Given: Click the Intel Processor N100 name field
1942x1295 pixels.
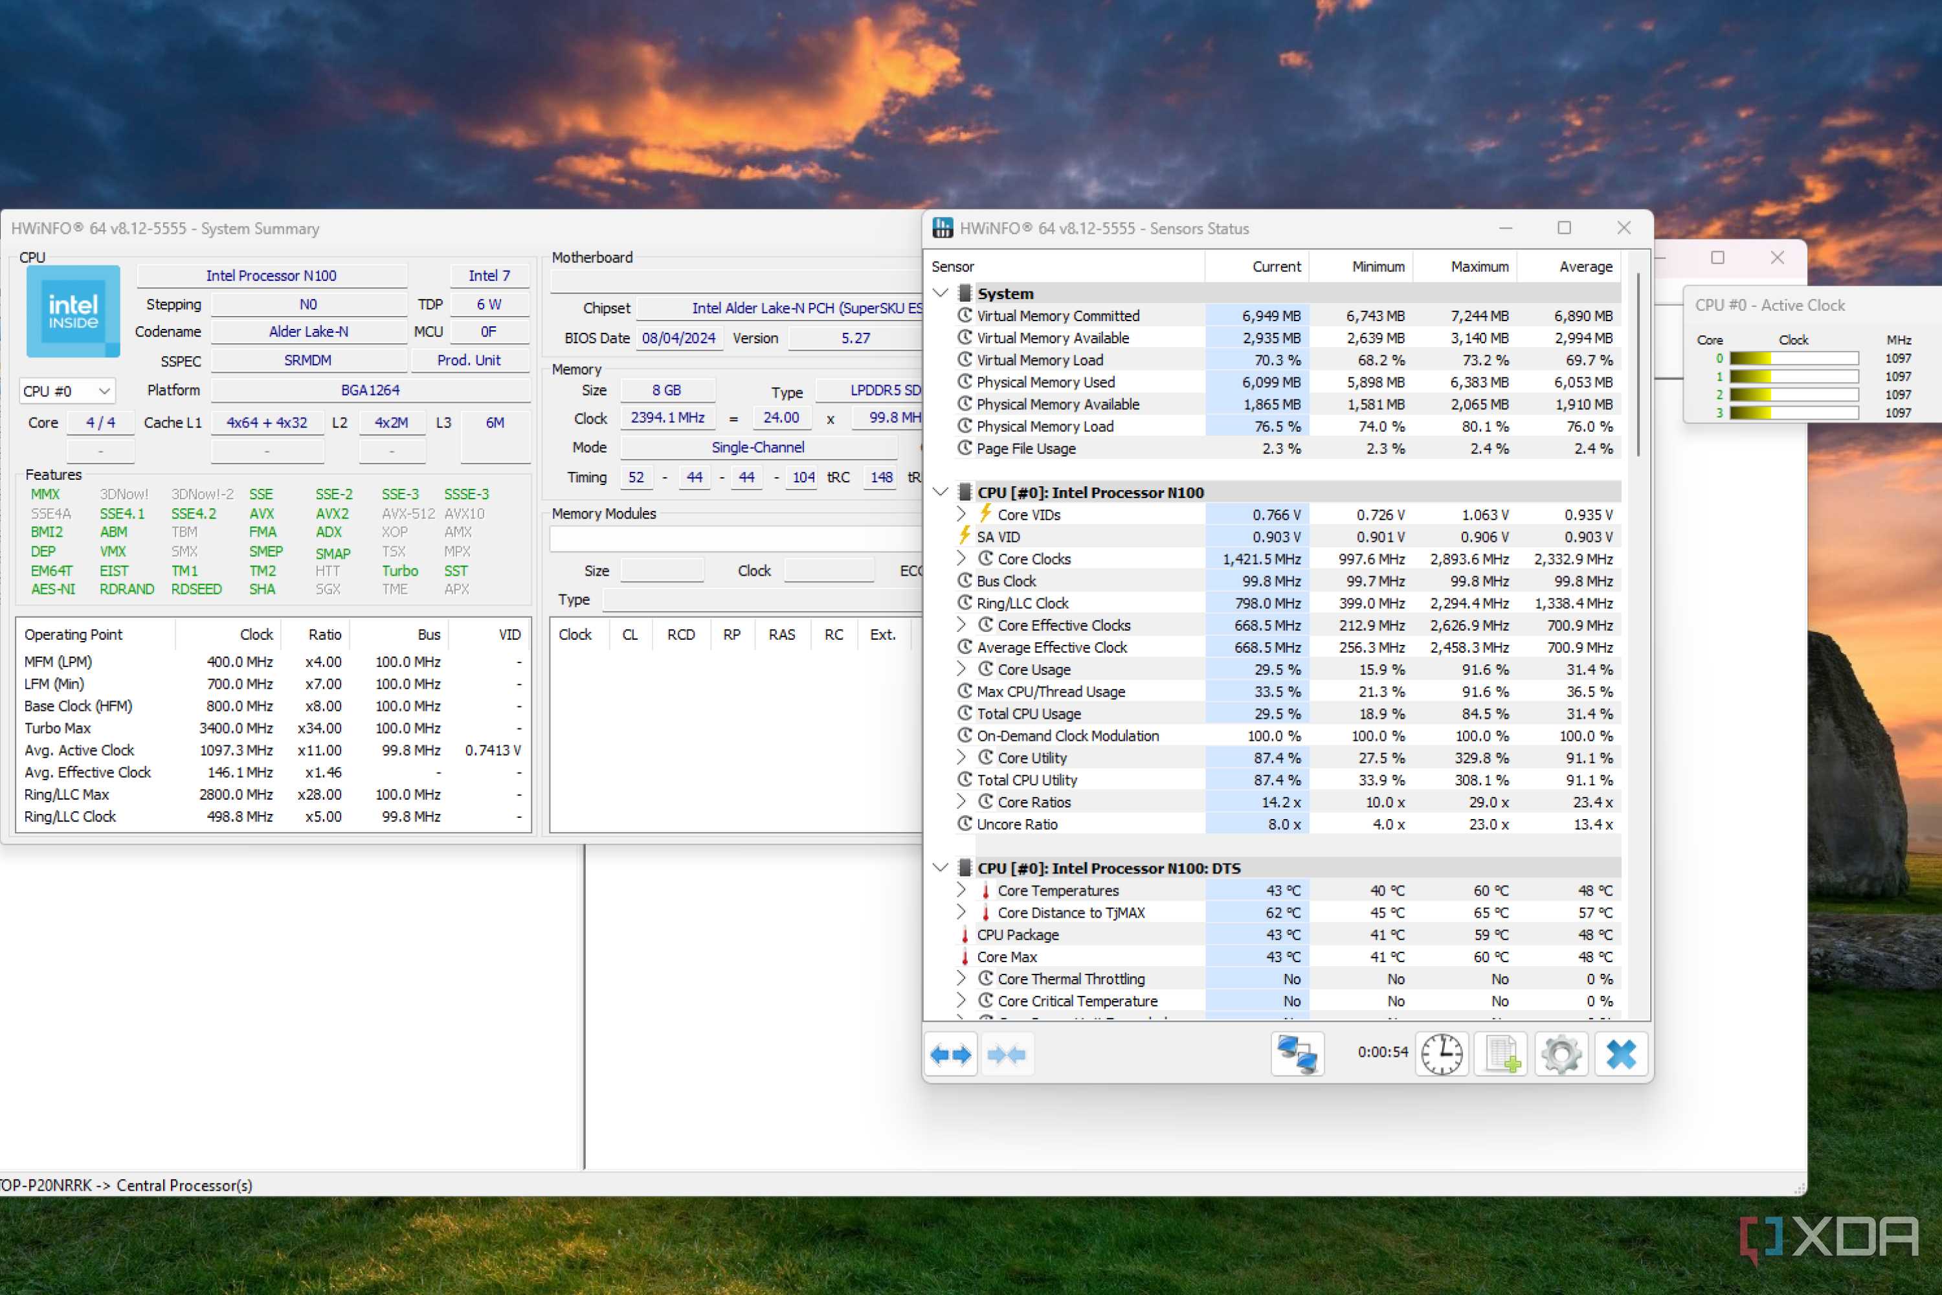Looking at the screenshot, I should pos(272,275).
